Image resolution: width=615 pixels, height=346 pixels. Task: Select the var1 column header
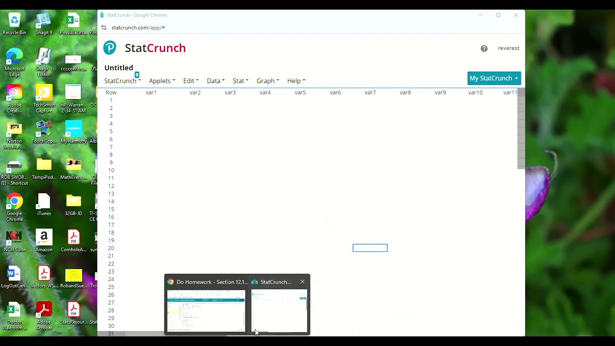point(151,92)
